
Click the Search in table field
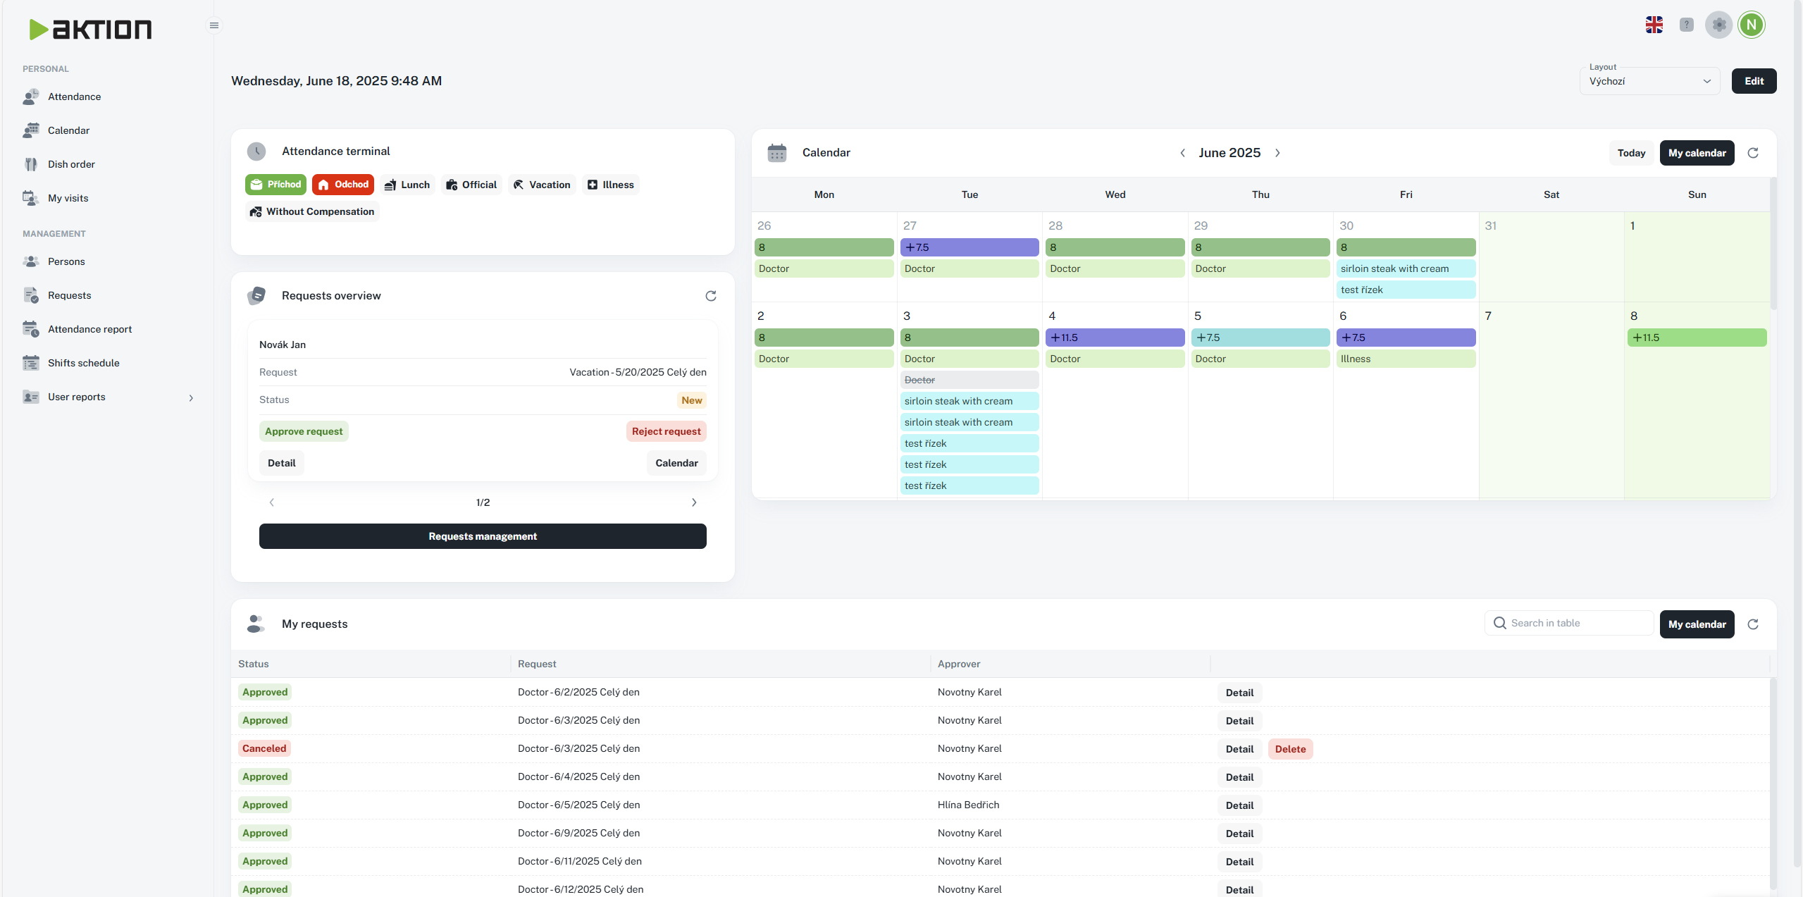(x=1577, y=623)
